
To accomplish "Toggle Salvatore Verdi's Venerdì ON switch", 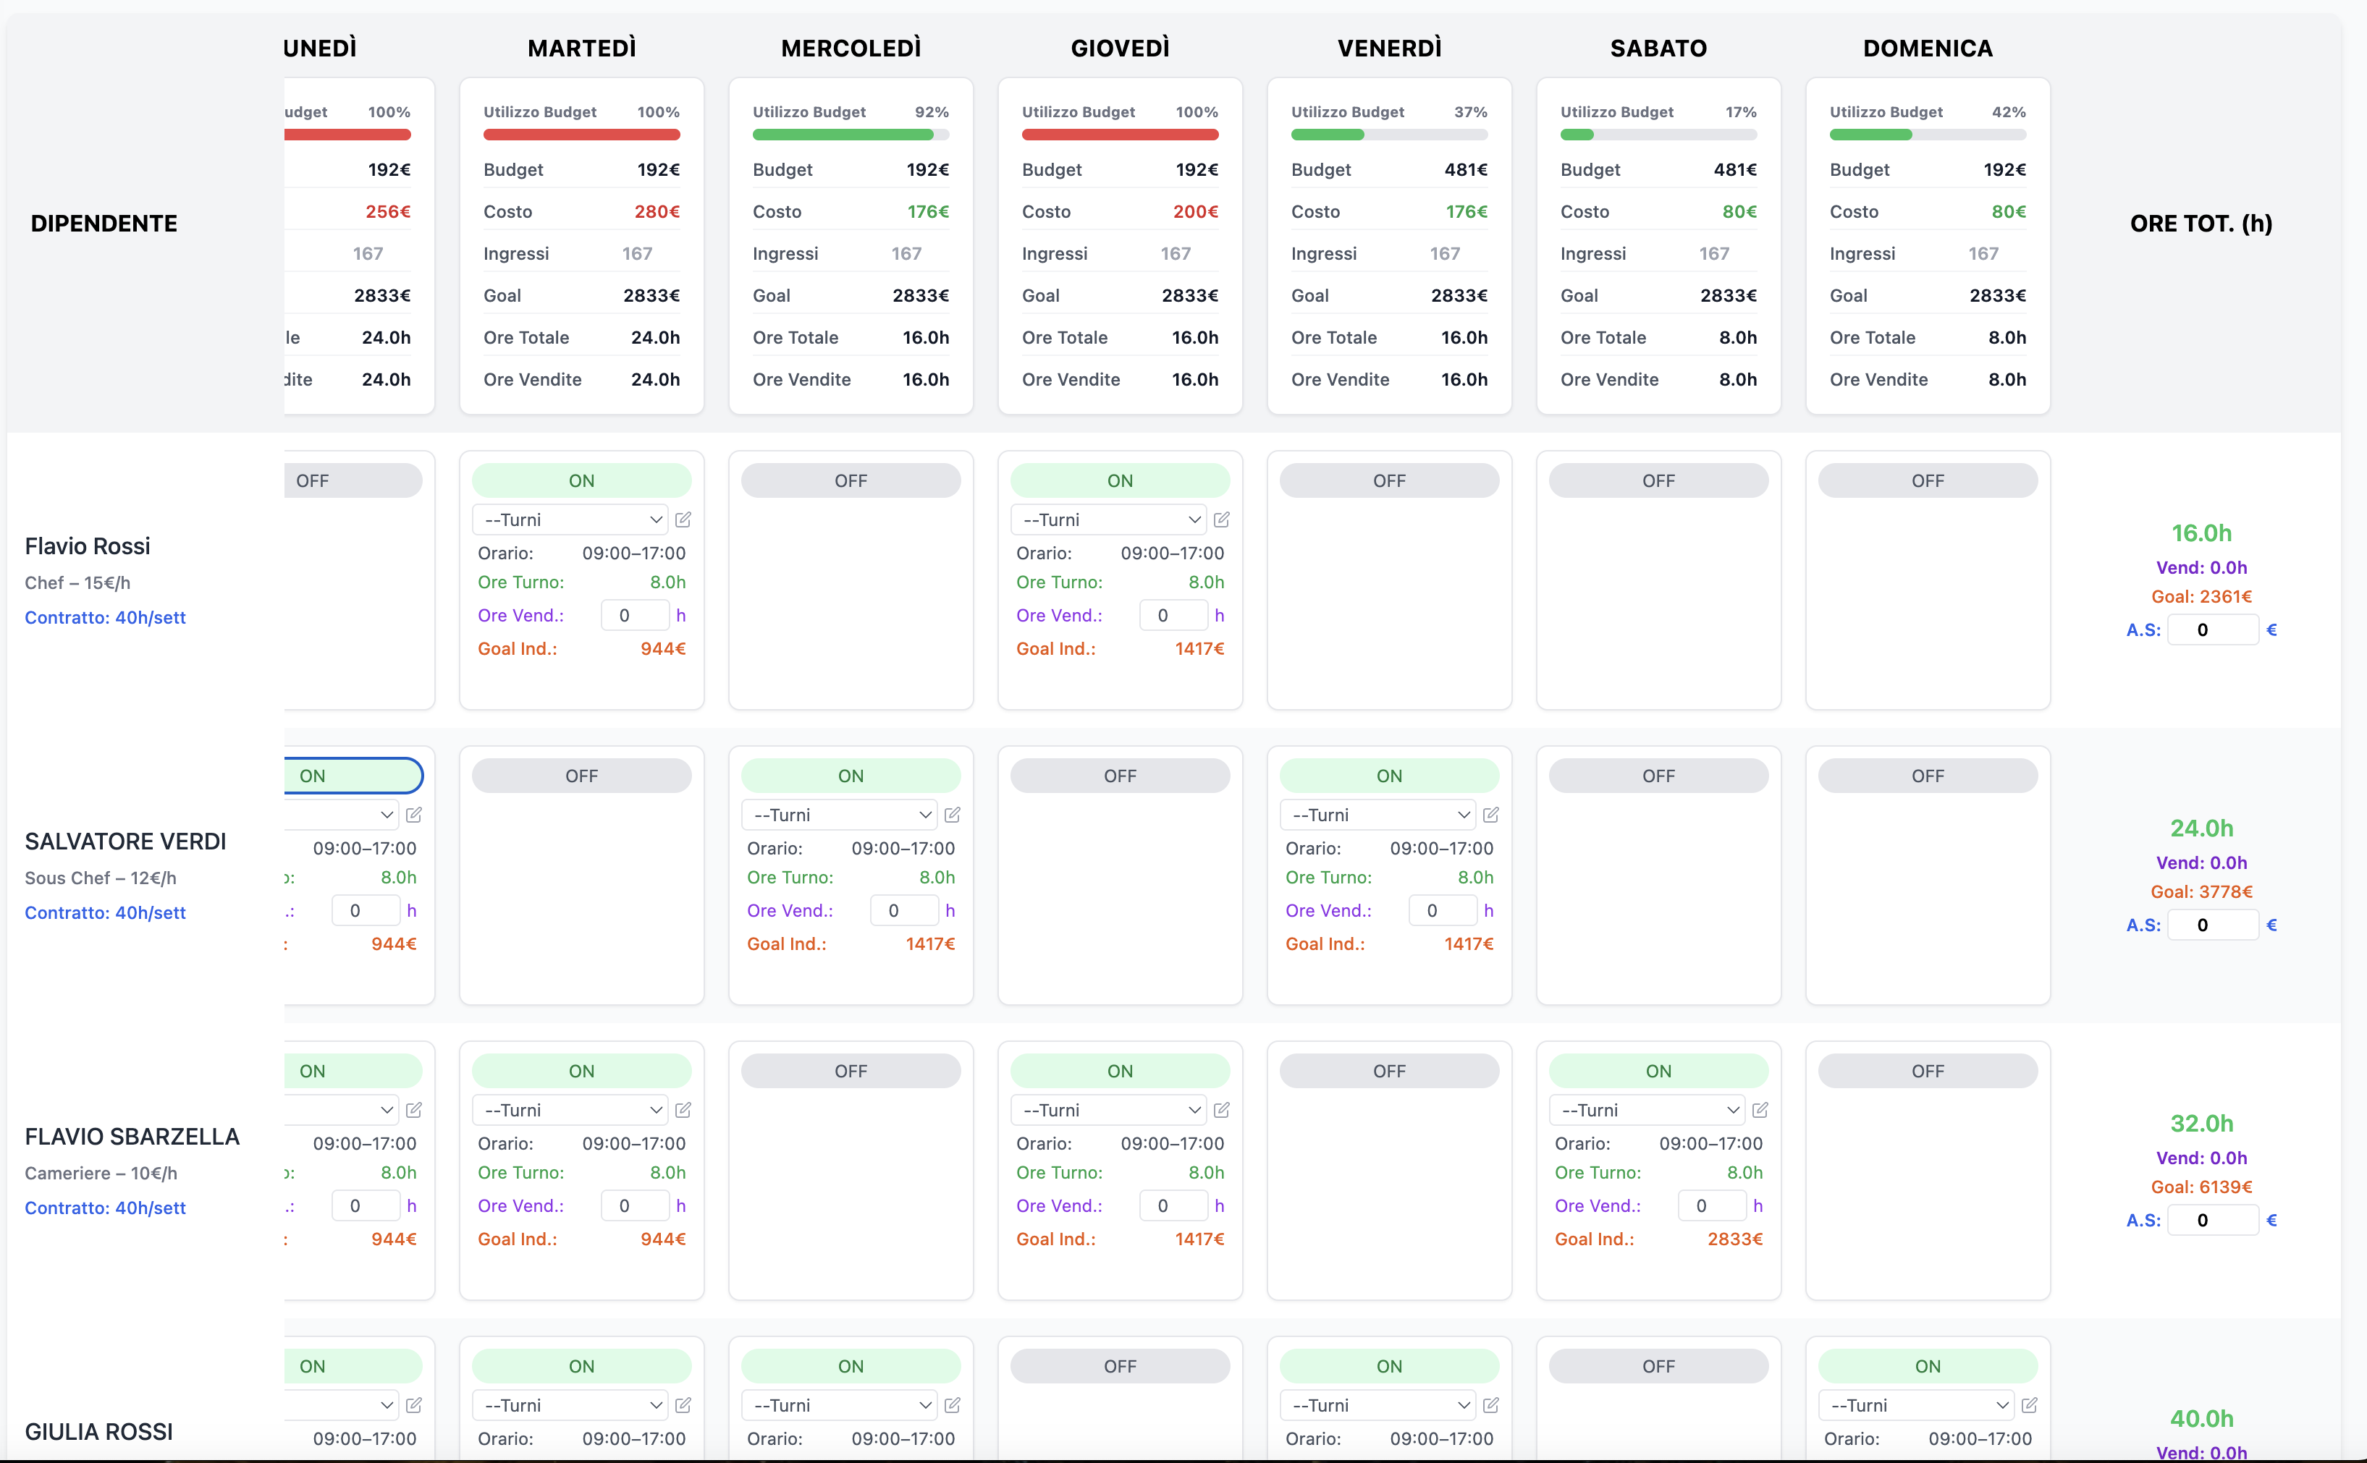I will tap(1388, 776).
